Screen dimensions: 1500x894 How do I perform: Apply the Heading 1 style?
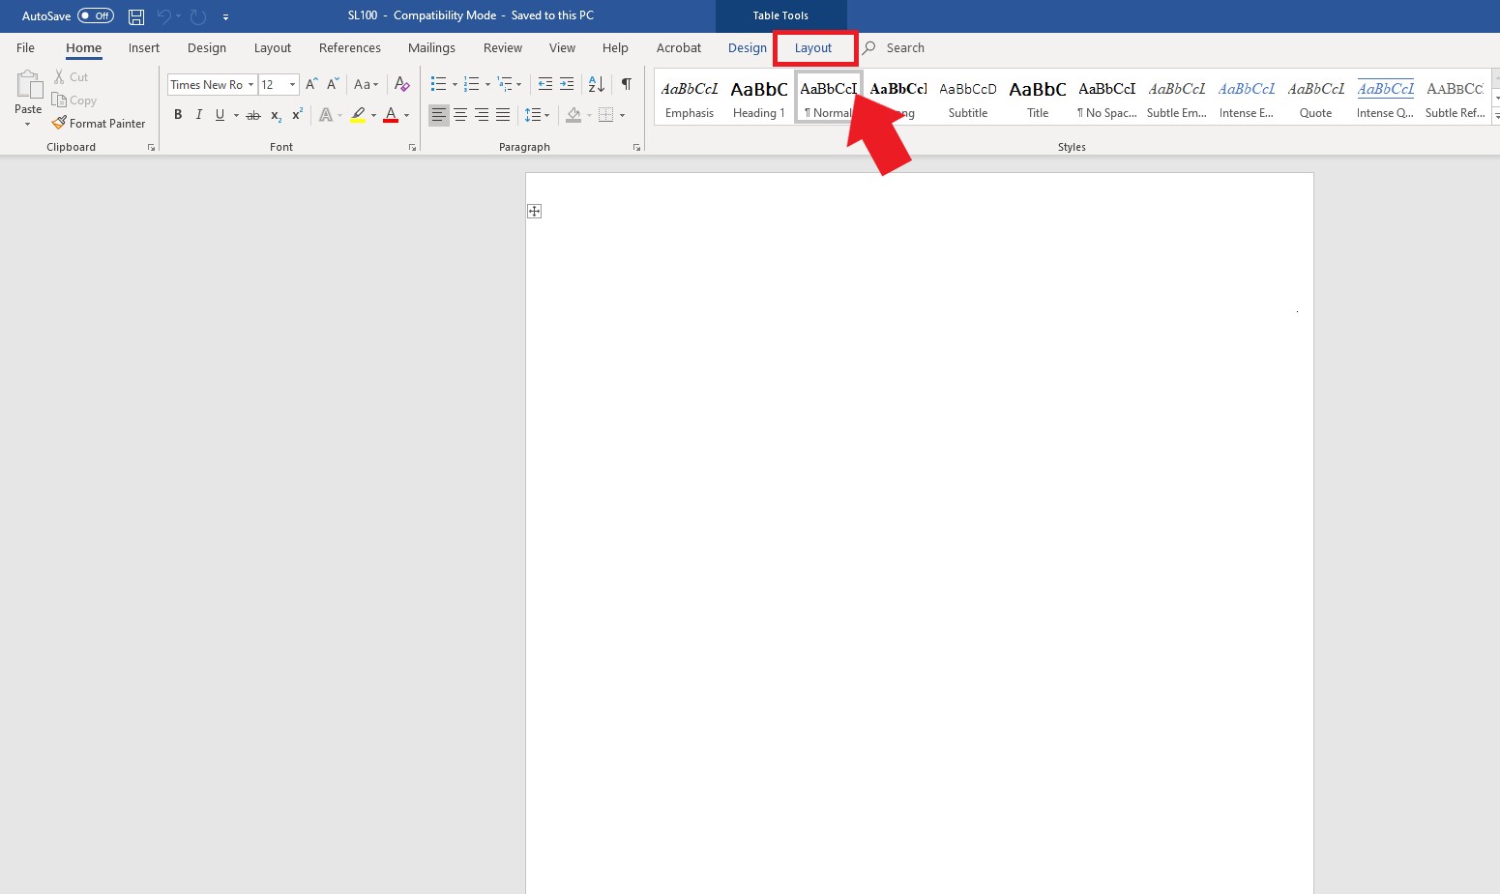[x=758, y=97]
